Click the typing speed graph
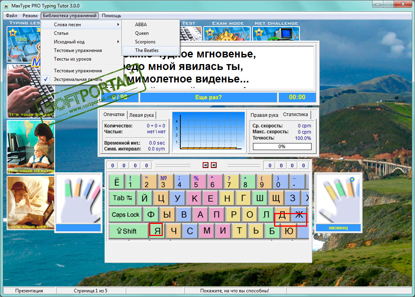 pyautogui.click(x=208, y=131)
